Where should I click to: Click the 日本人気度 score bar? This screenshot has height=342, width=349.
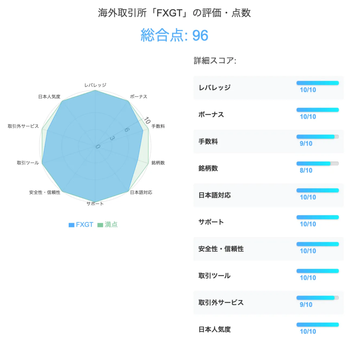(x=318, y=325)
